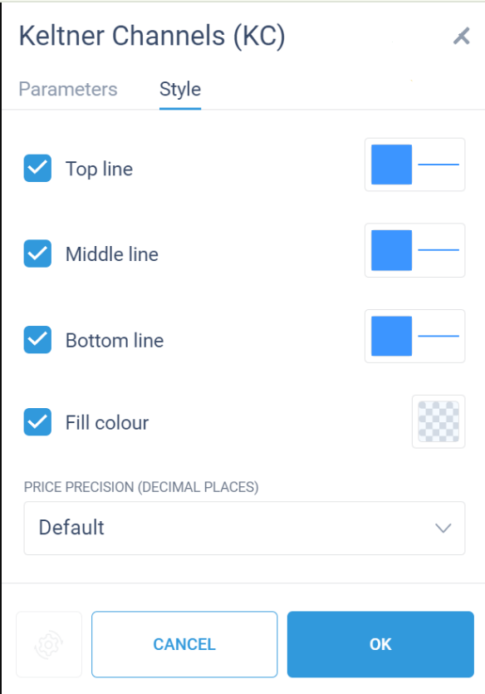
Task: Confirm settings with the OK button
Action: [x=380, y=644]
